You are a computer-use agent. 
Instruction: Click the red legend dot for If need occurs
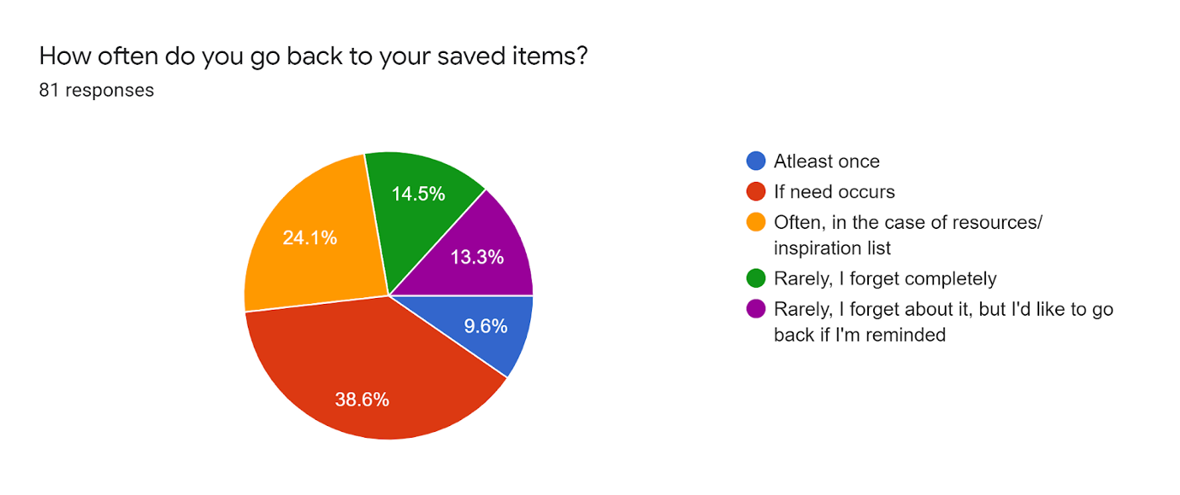pyautogui.click(x=756, y=192)
